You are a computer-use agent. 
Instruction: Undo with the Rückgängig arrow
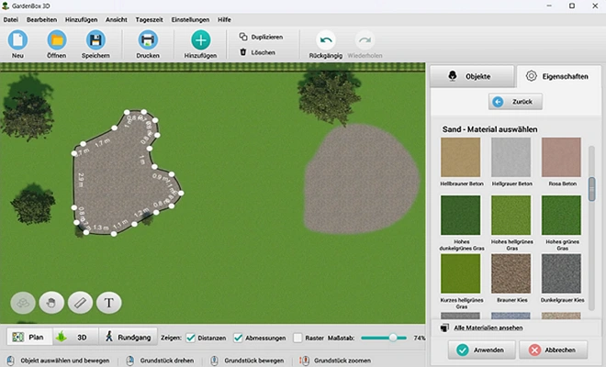pyautogui.click(x=326, y=40)
